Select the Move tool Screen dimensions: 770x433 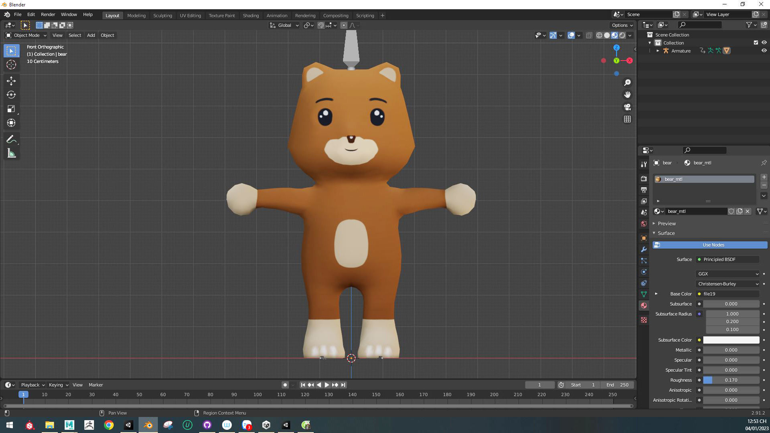pos(11,81)
